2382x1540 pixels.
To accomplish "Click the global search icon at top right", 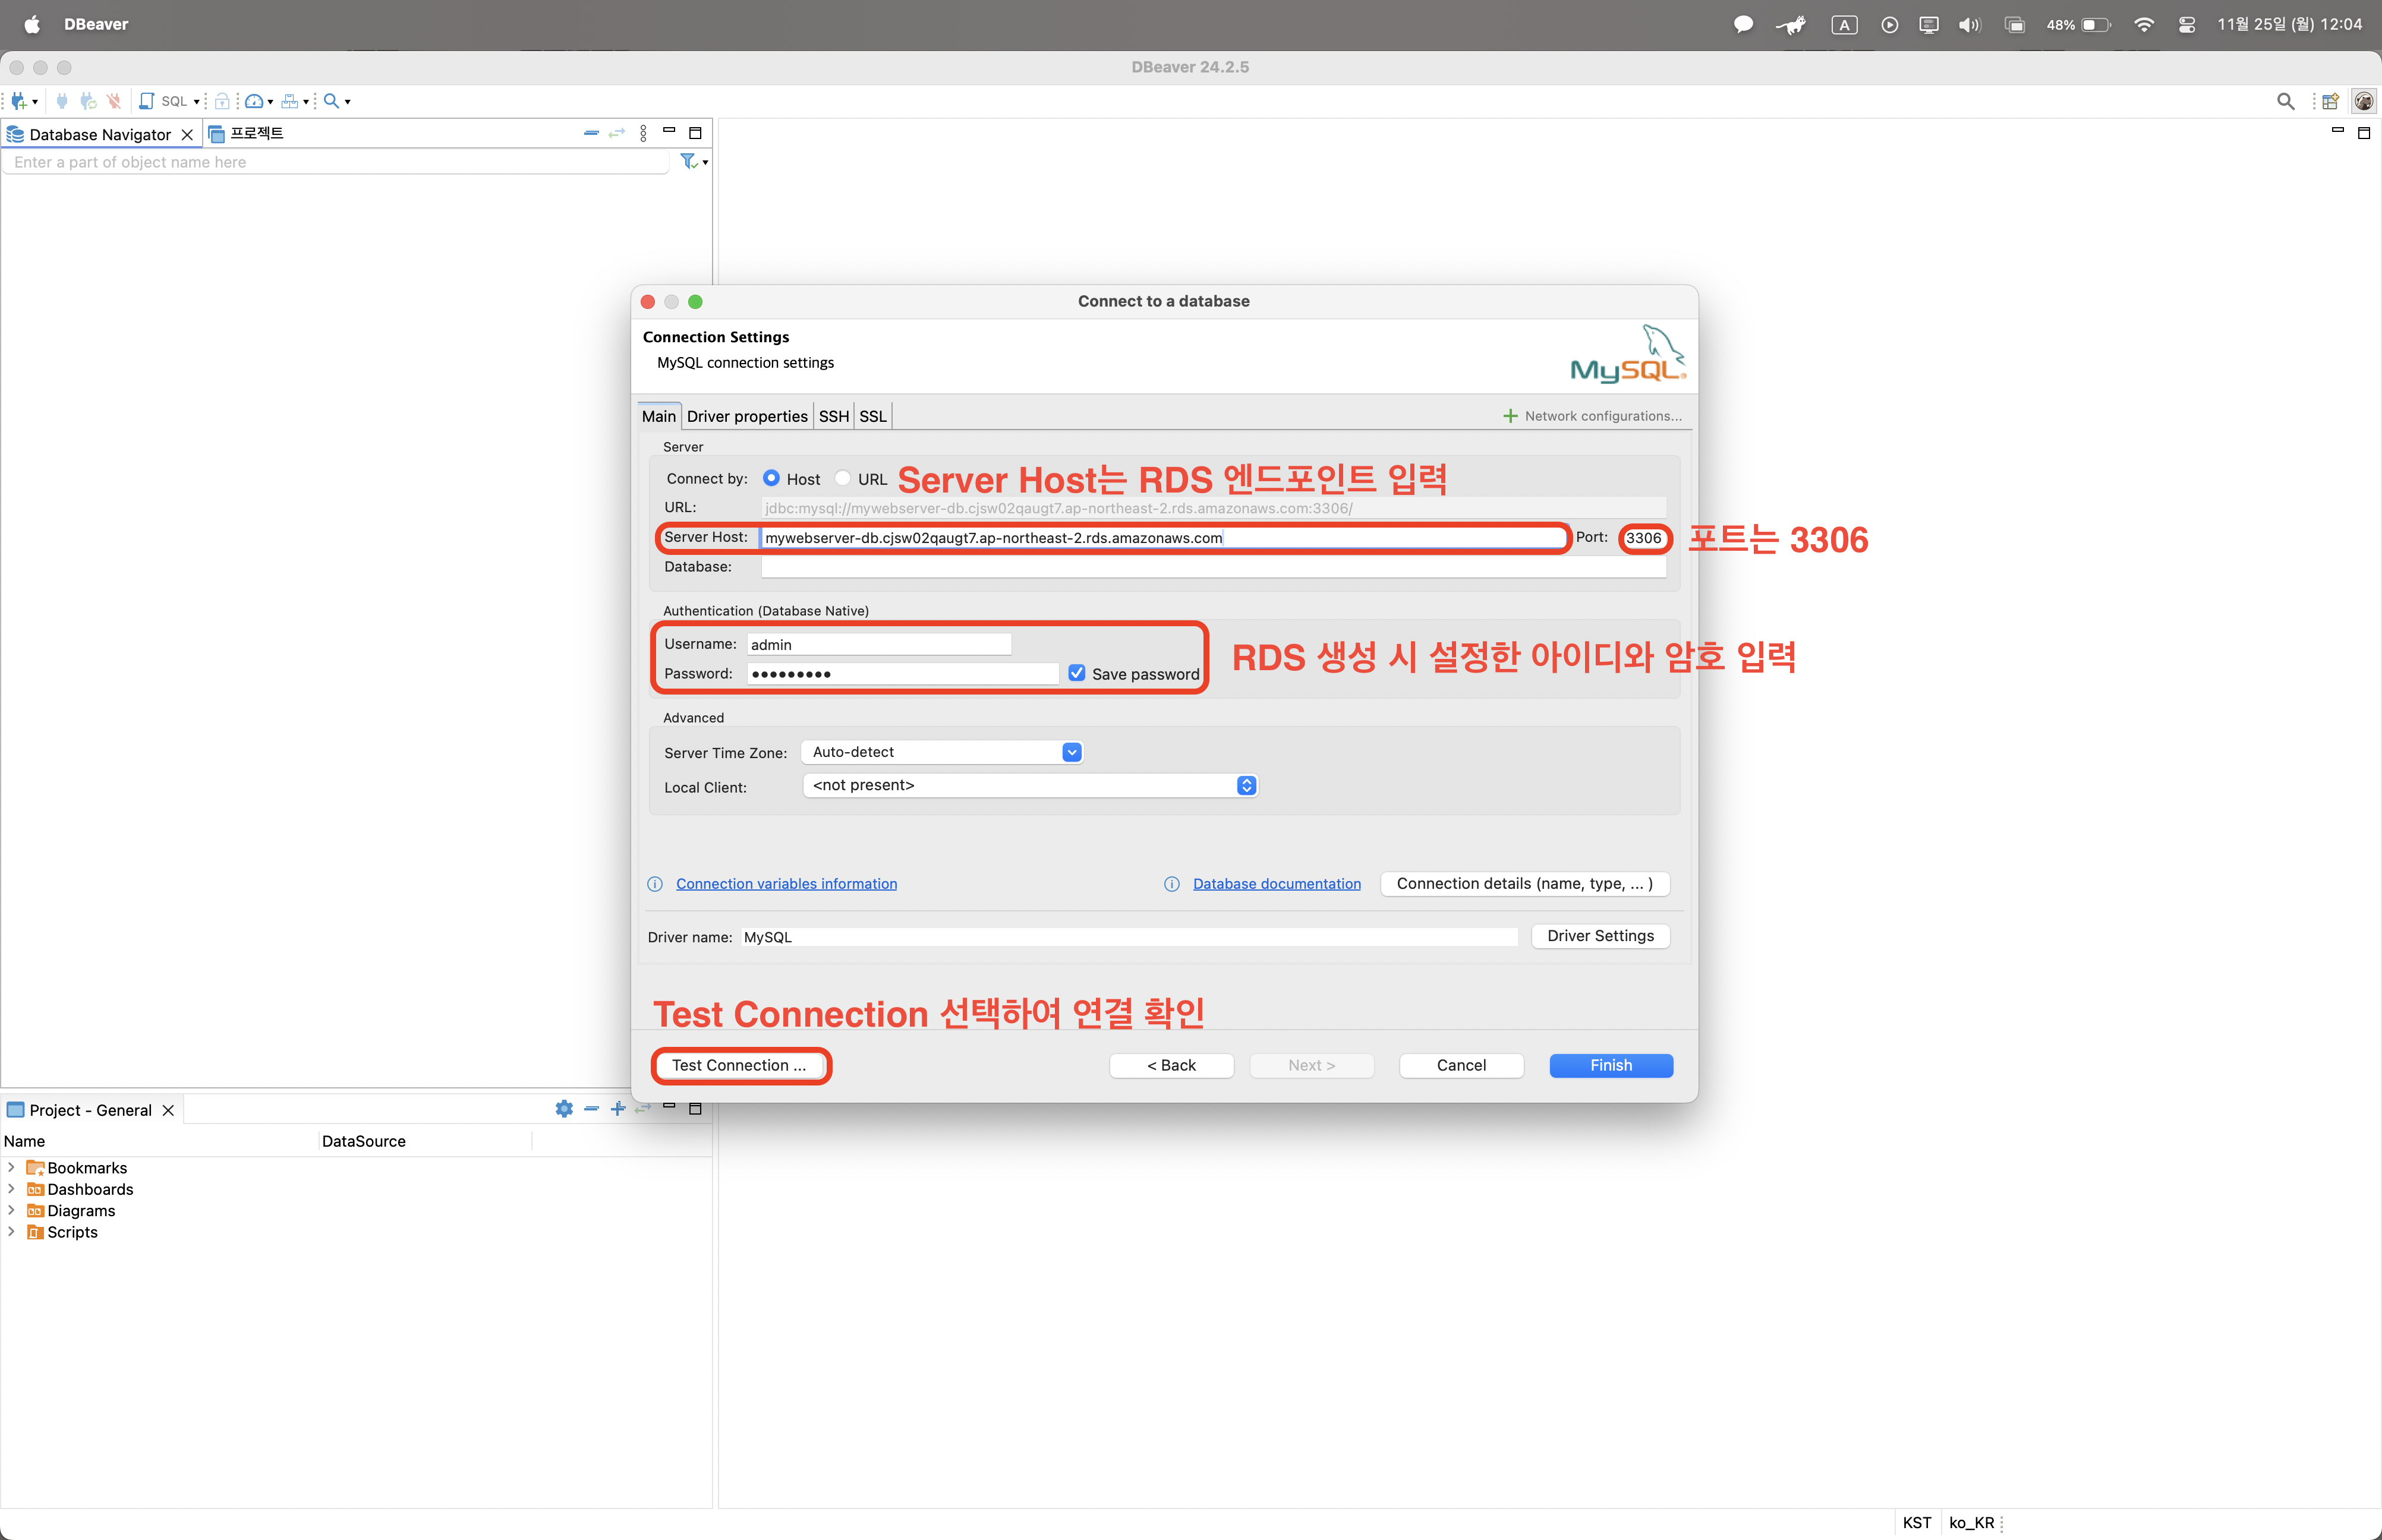I will [2286, 101].
